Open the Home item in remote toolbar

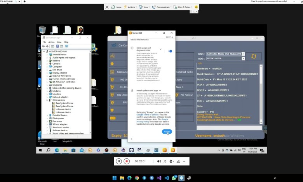(116, 7)
